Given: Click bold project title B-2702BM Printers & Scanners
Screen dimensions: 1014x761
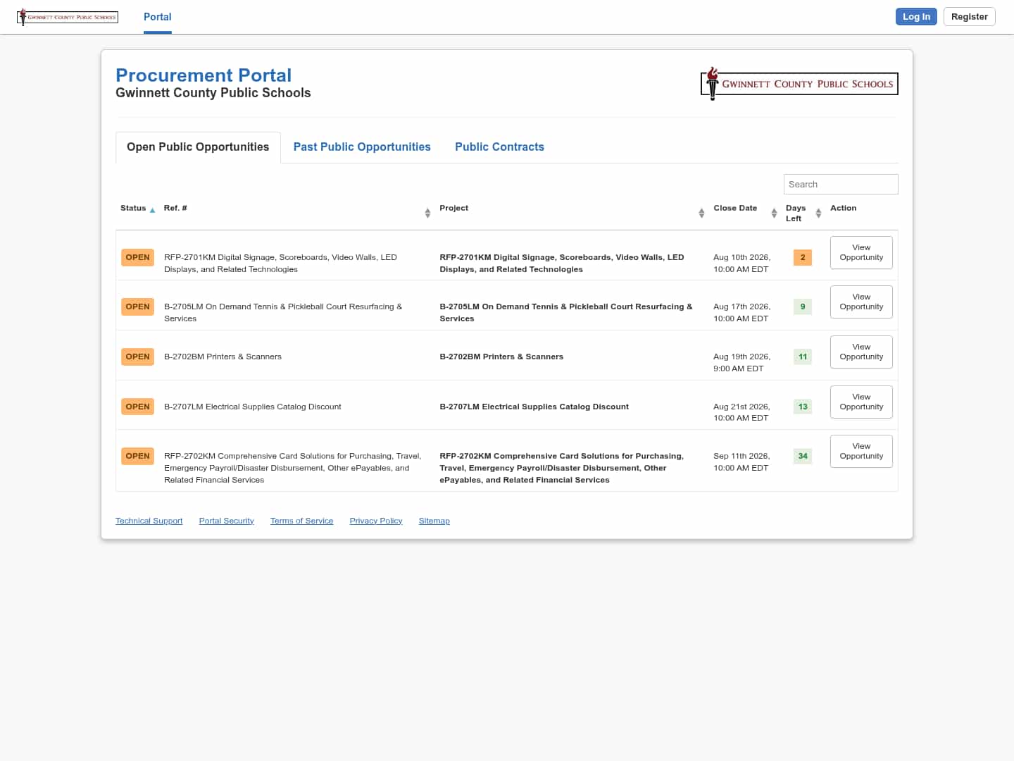Looking at the screenshot, I should (501, 357).
